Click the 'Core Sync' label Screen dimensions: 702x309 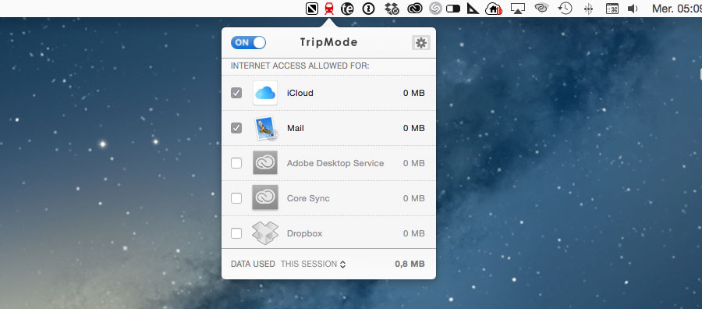click(x=308, y=198)
